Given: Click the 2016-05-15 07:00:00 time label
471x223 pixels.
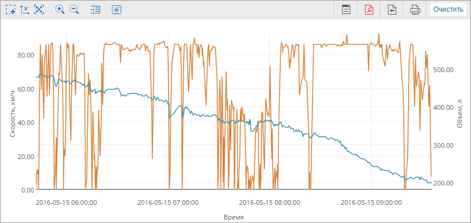Looking at the screenshot, I should tap(168, 202).
